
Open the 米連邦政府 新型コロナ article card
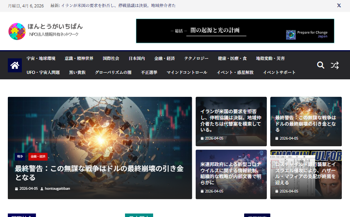(x=230, y=173)
